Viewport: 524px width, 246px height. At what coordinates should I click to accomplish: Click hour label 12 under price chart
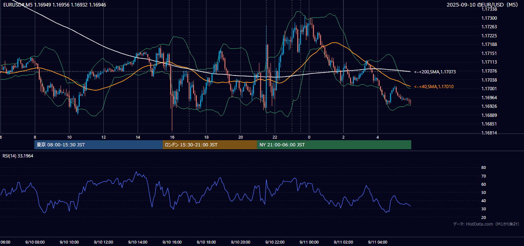tap(104, 137)
